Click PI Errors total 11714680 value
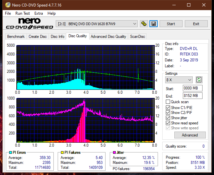Image resolution: width=214 pixels, height=175 pixels. [x=43, y=167]
